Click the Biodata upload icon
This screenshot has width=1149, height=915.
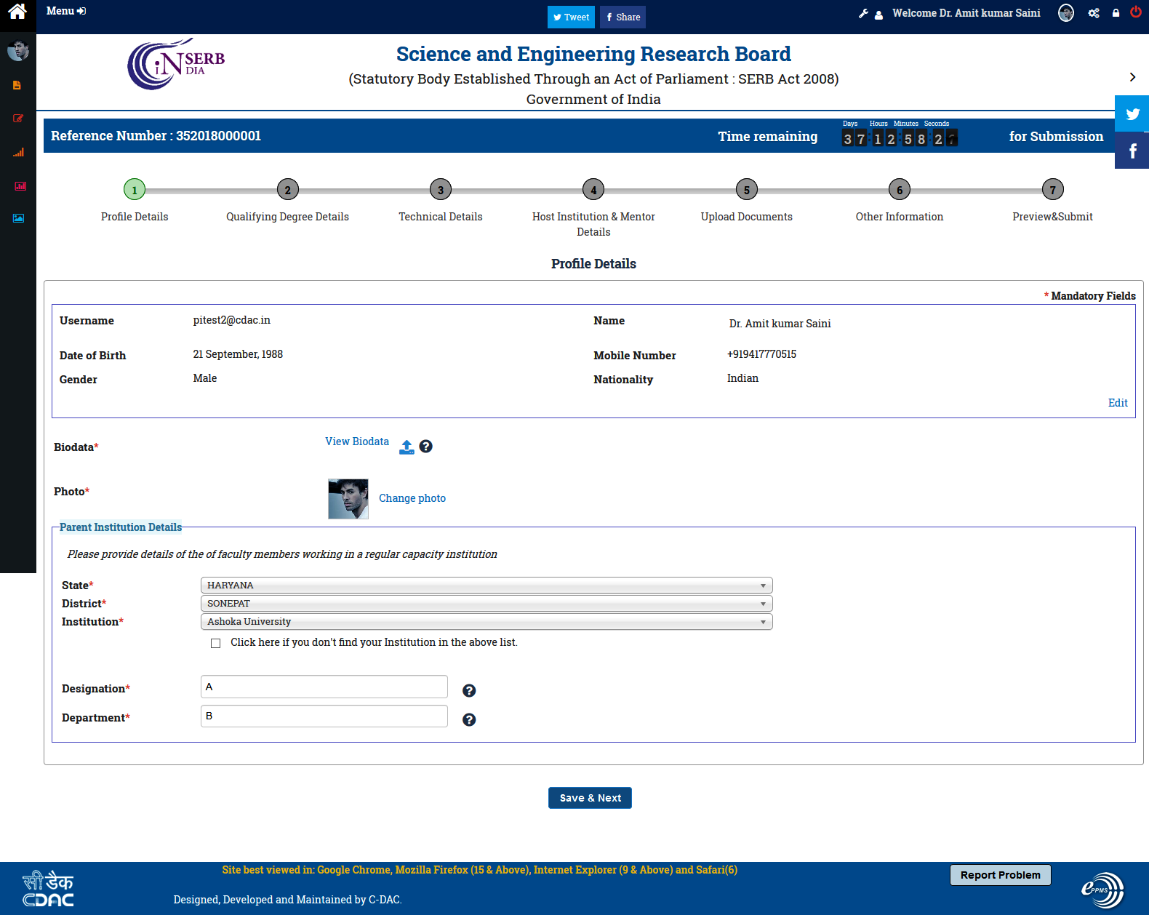pos(407,447)
